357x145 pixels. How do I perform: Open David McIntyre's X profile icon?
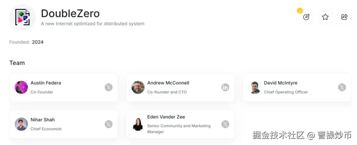coord(342,87)
